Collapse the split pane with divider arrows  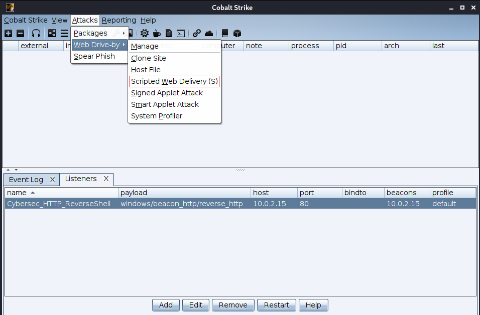8,170
